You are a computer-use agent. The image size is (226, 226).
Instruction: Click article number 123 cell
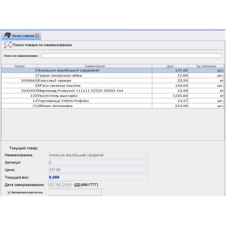tap(20, 96)
